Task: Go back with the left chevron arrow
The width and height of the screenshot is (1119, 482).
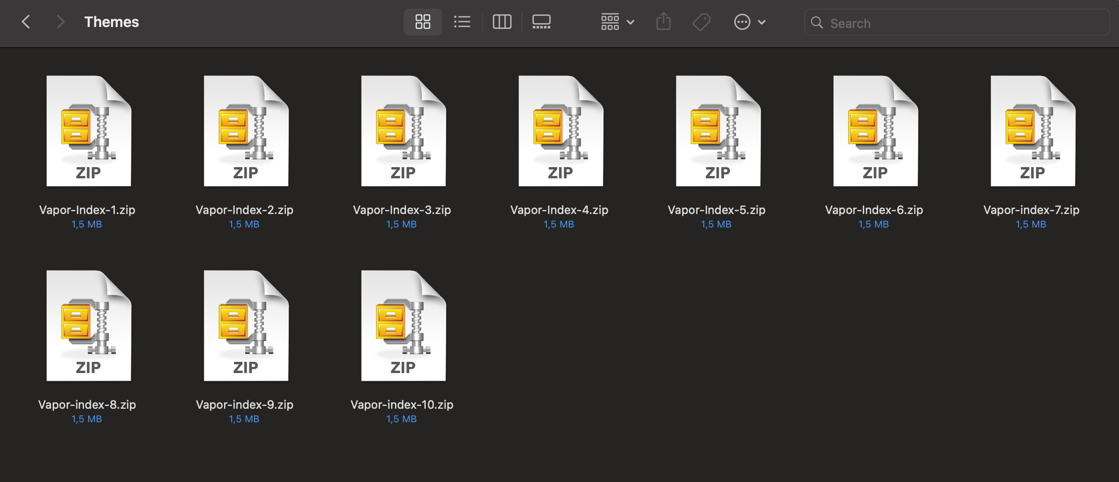Action: (x=26, y=22)
